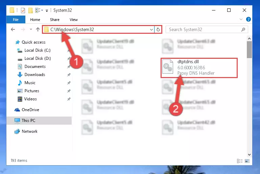
Task: Expand the address bar history dropdown
Action: [151, 30]
